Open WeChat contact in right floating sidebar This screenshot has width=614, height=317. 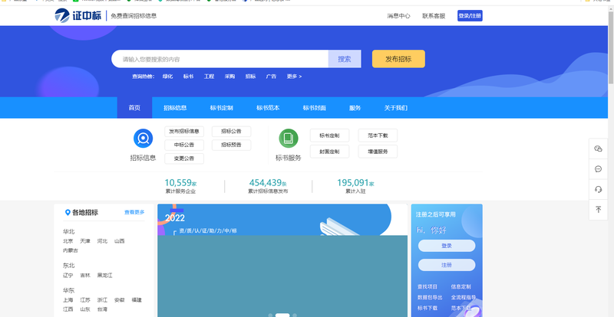pyautogui.click(x=598, y=149)
